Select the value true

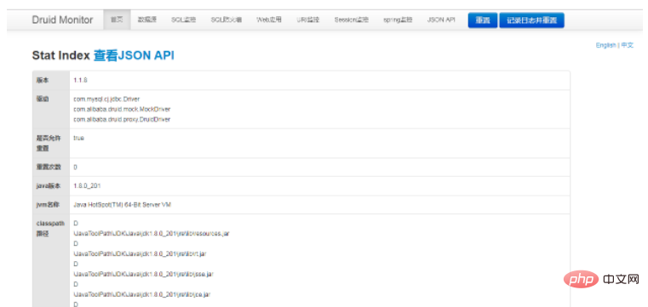pyautogui.click(x=78, y=139)
